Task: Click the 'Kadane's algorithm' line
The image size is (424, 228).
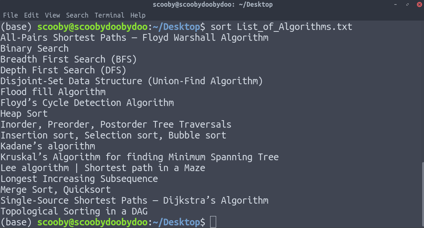Action: tap(48, 146)
